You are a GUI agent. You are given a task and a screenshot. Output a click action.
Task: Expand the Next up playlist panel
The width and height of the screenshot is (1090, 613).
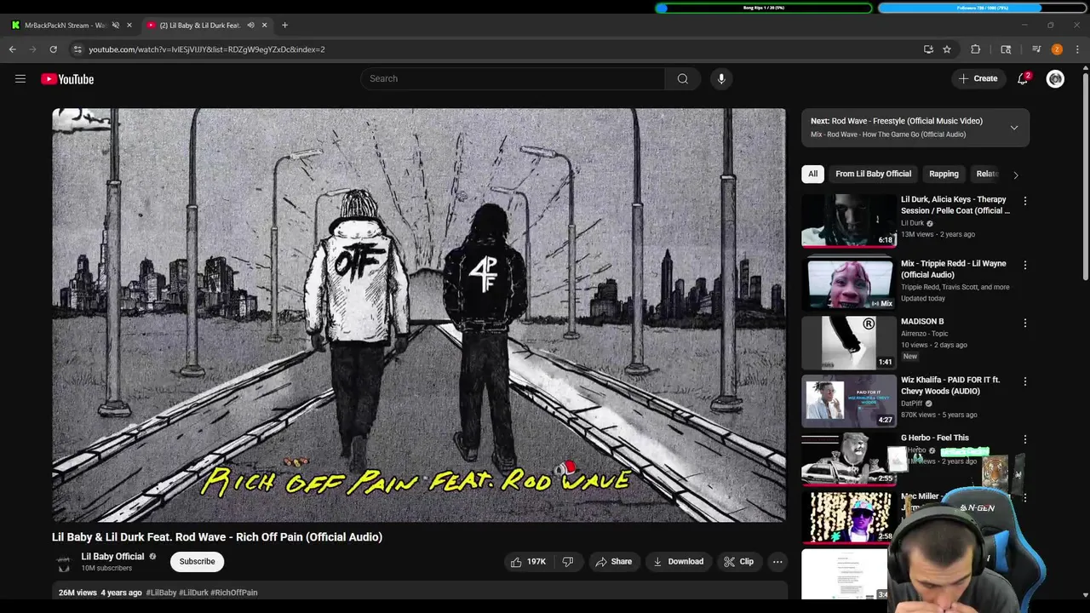click(1014, 128)
